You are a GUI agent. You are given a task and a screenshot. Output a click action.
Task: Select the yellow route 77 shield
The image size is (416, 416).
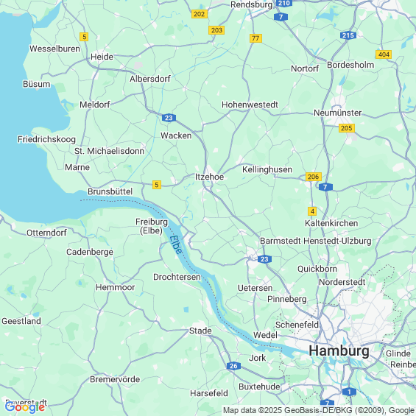(x=255, y=38)
